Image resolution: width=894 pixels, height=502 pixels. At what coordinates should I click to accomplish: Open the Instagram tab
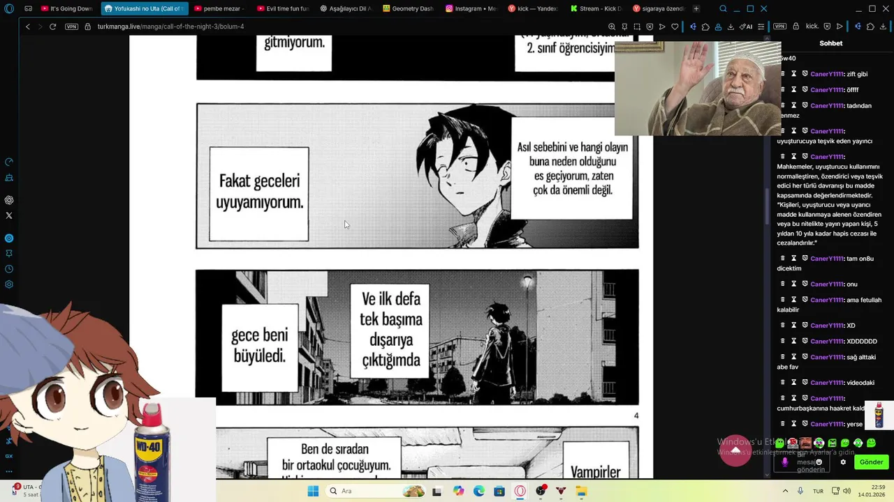click(471, 9)
